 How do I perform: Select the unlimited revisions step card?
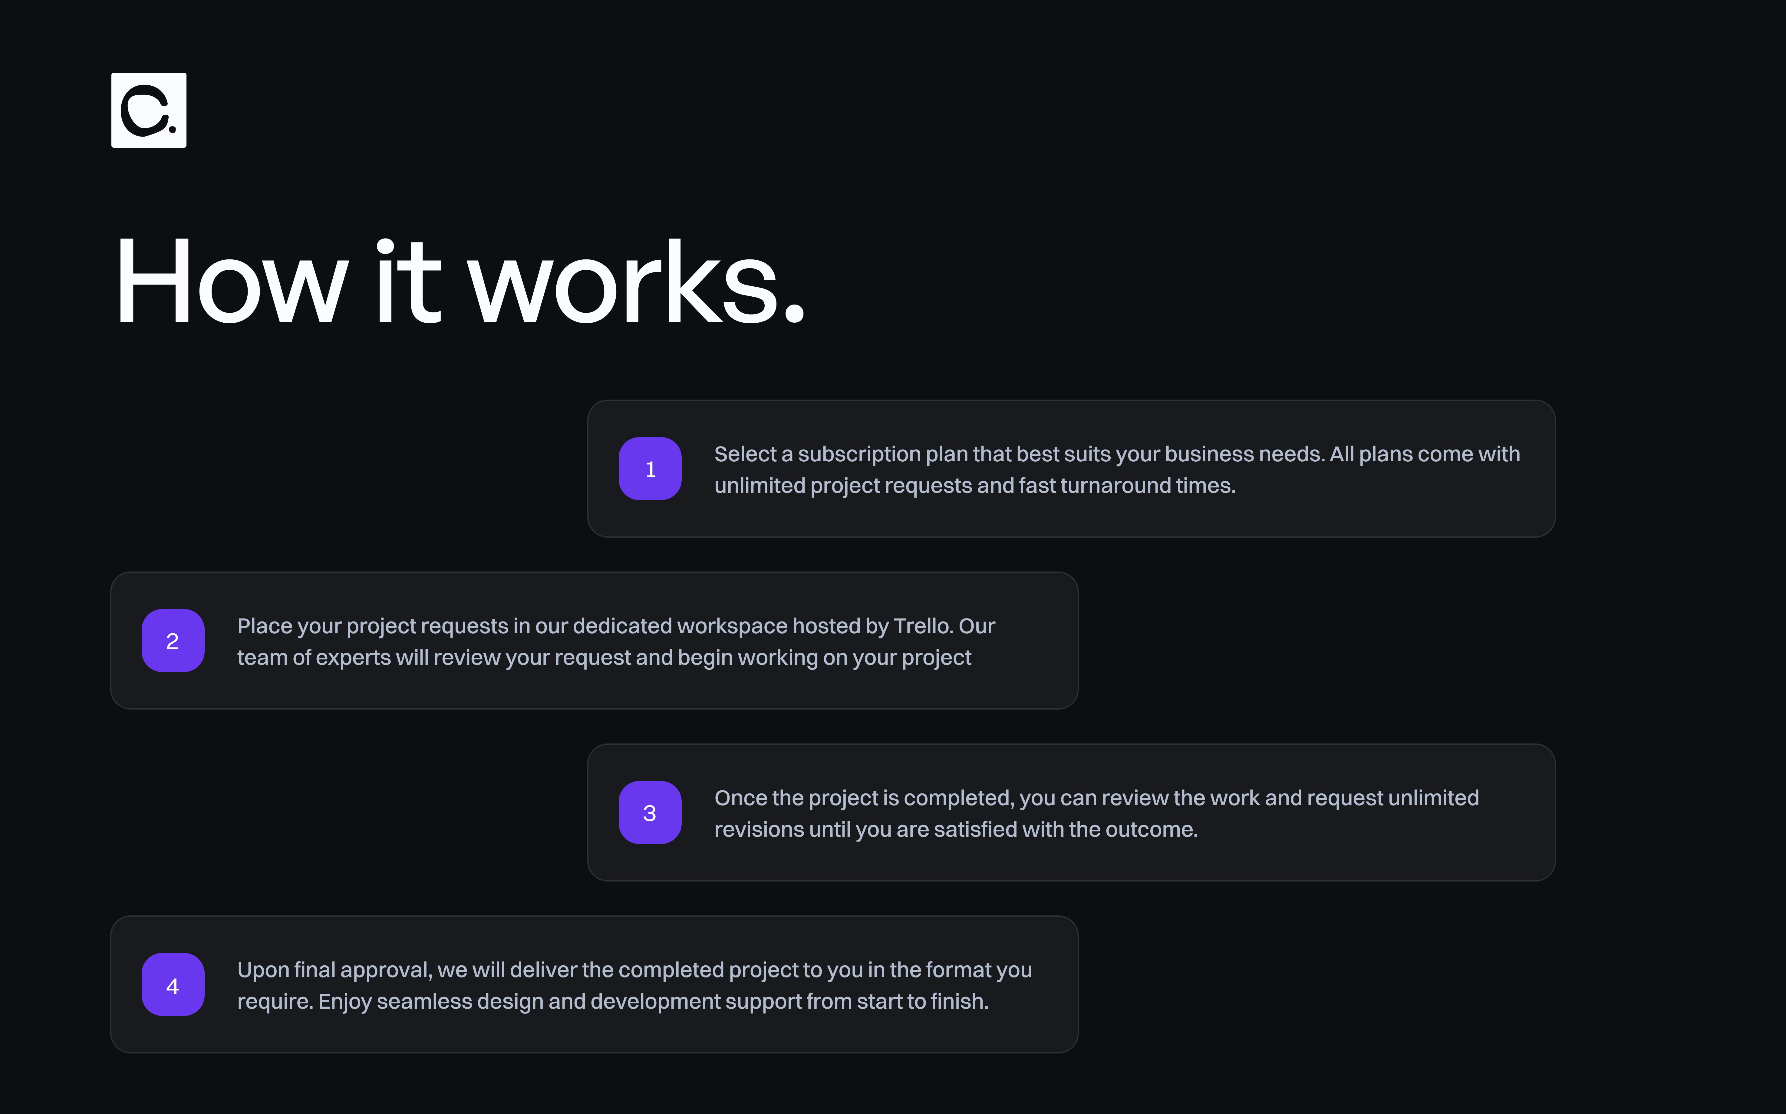point(1071,813)
